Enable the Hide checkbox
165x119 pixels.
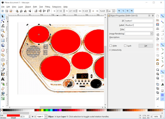point(111,46)
